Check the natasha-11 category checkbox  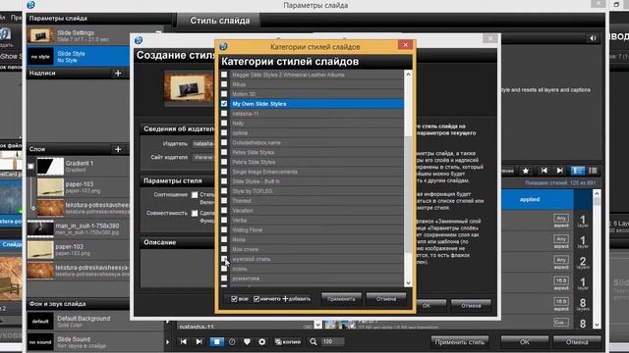224,114
